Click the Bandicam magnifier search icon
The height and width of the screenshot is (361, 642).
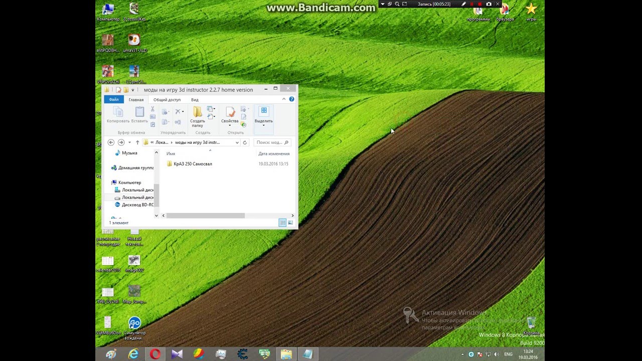[397, 4]
